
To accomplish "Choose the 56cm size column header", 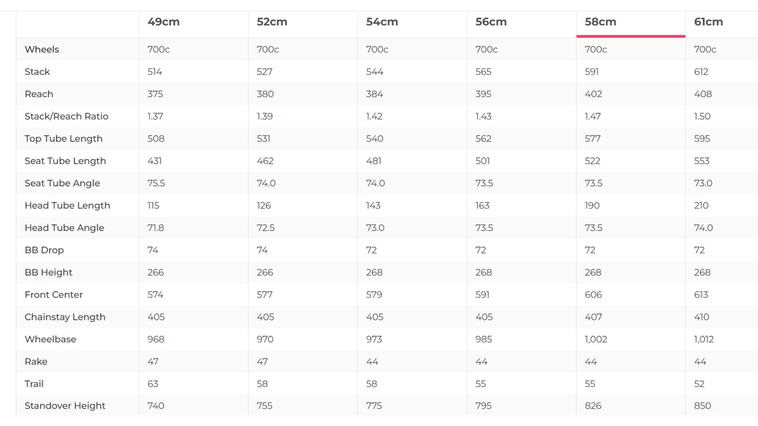I will point(491,22).
